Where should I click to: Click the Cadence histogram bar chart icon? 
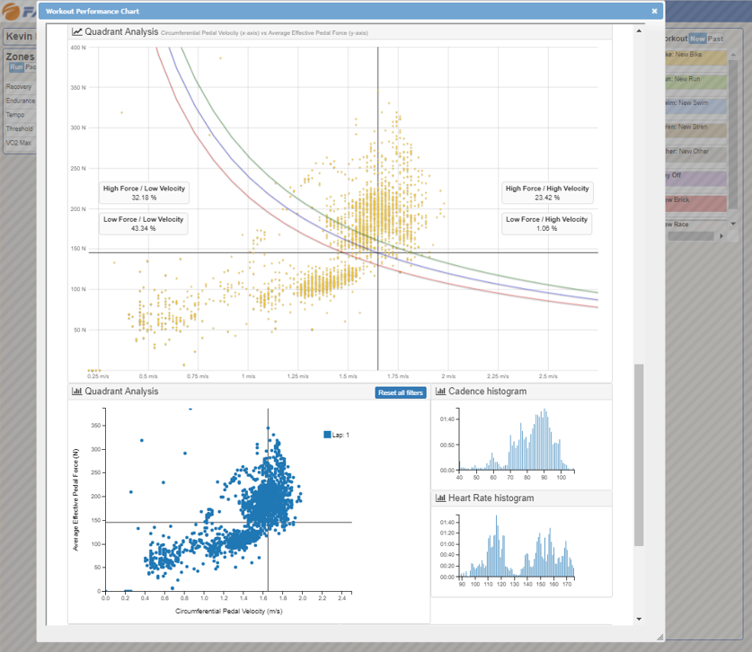pyautogui.click(x=440, y=392)
